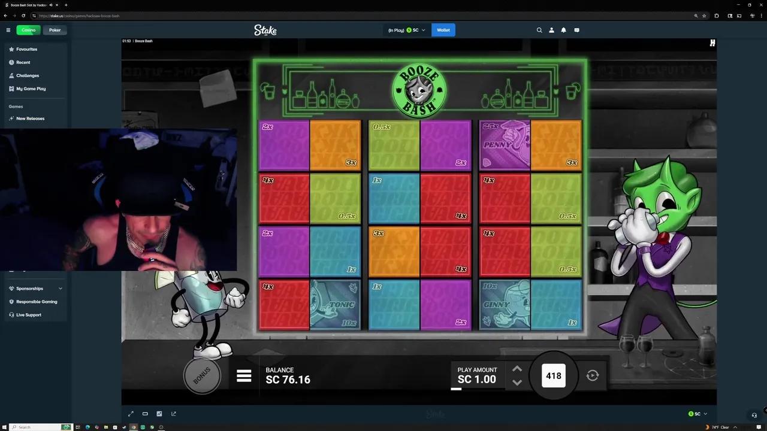Open the hamburger sidebar menu icon
This screenshot has width=767, height=431.
point(8,30)
